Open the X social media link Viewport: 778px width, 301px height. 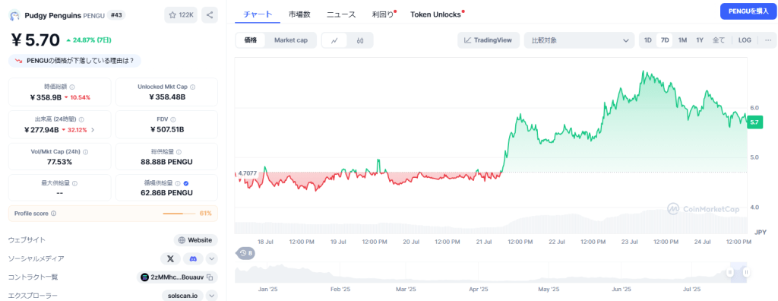pos(170,258)
